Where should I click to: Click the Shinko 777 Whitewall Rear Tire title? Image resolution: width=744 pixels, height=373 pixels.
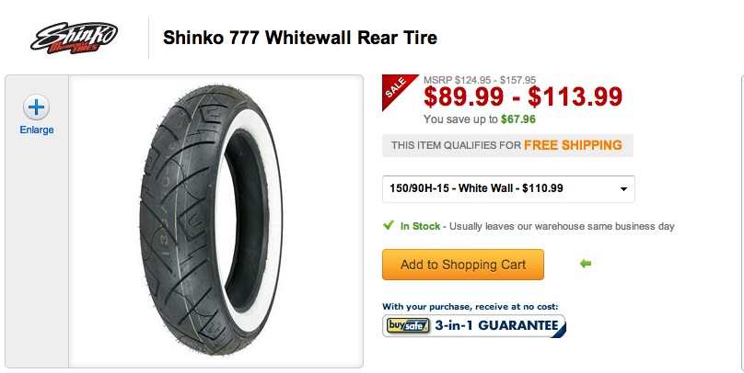(300, 38)
